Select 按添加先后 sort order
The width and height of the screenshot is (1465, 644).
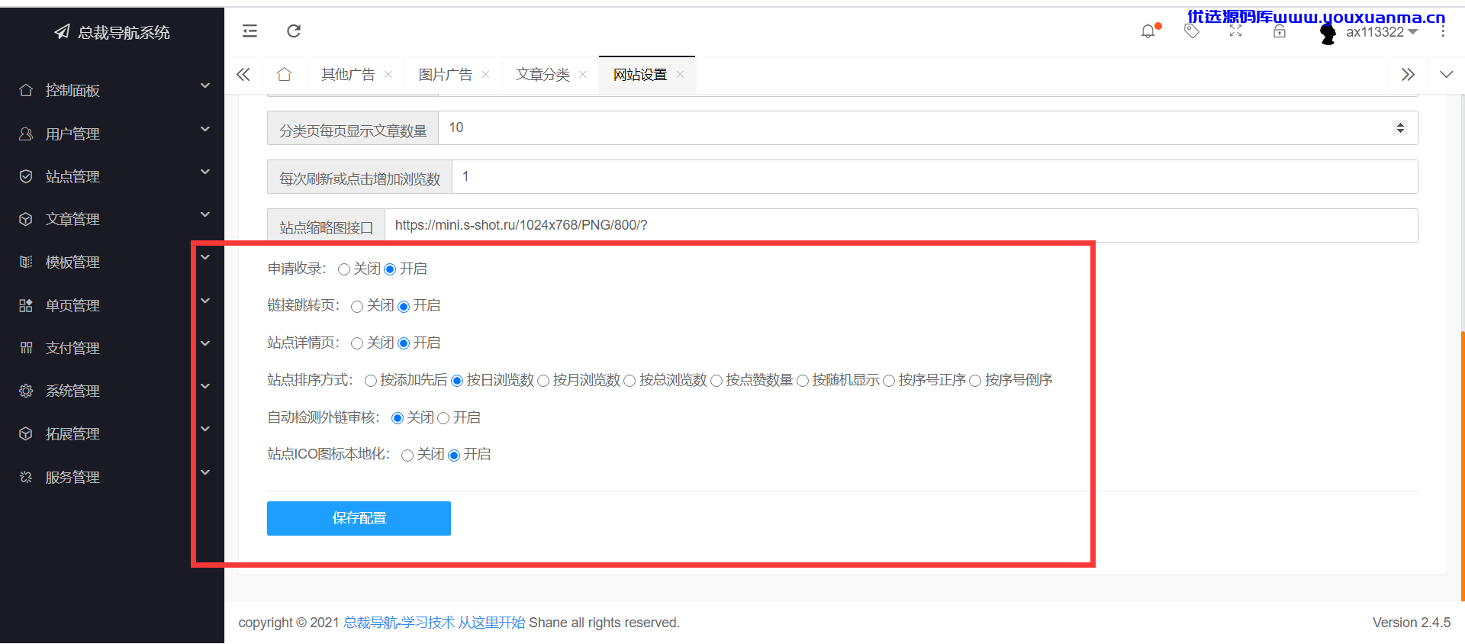371,381
